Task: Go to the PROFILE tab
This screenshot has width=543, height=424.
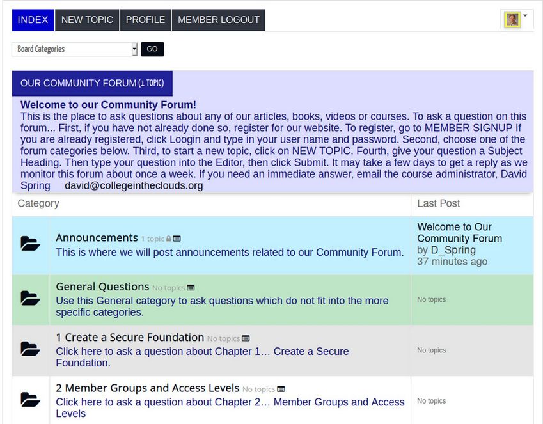Action: pos(145,20)
